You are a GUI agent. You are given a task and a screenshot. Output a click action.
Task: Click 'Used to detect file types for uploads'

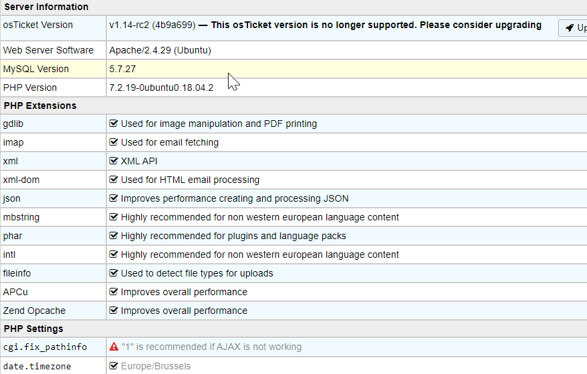coord(197,273)
